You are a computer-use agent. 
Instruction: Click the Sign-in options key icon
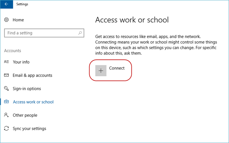point(6,88)
